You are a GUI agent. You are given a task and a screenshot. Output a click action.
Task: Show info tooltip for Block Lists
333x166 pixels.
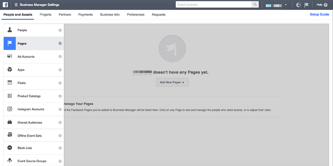[60, 148]
